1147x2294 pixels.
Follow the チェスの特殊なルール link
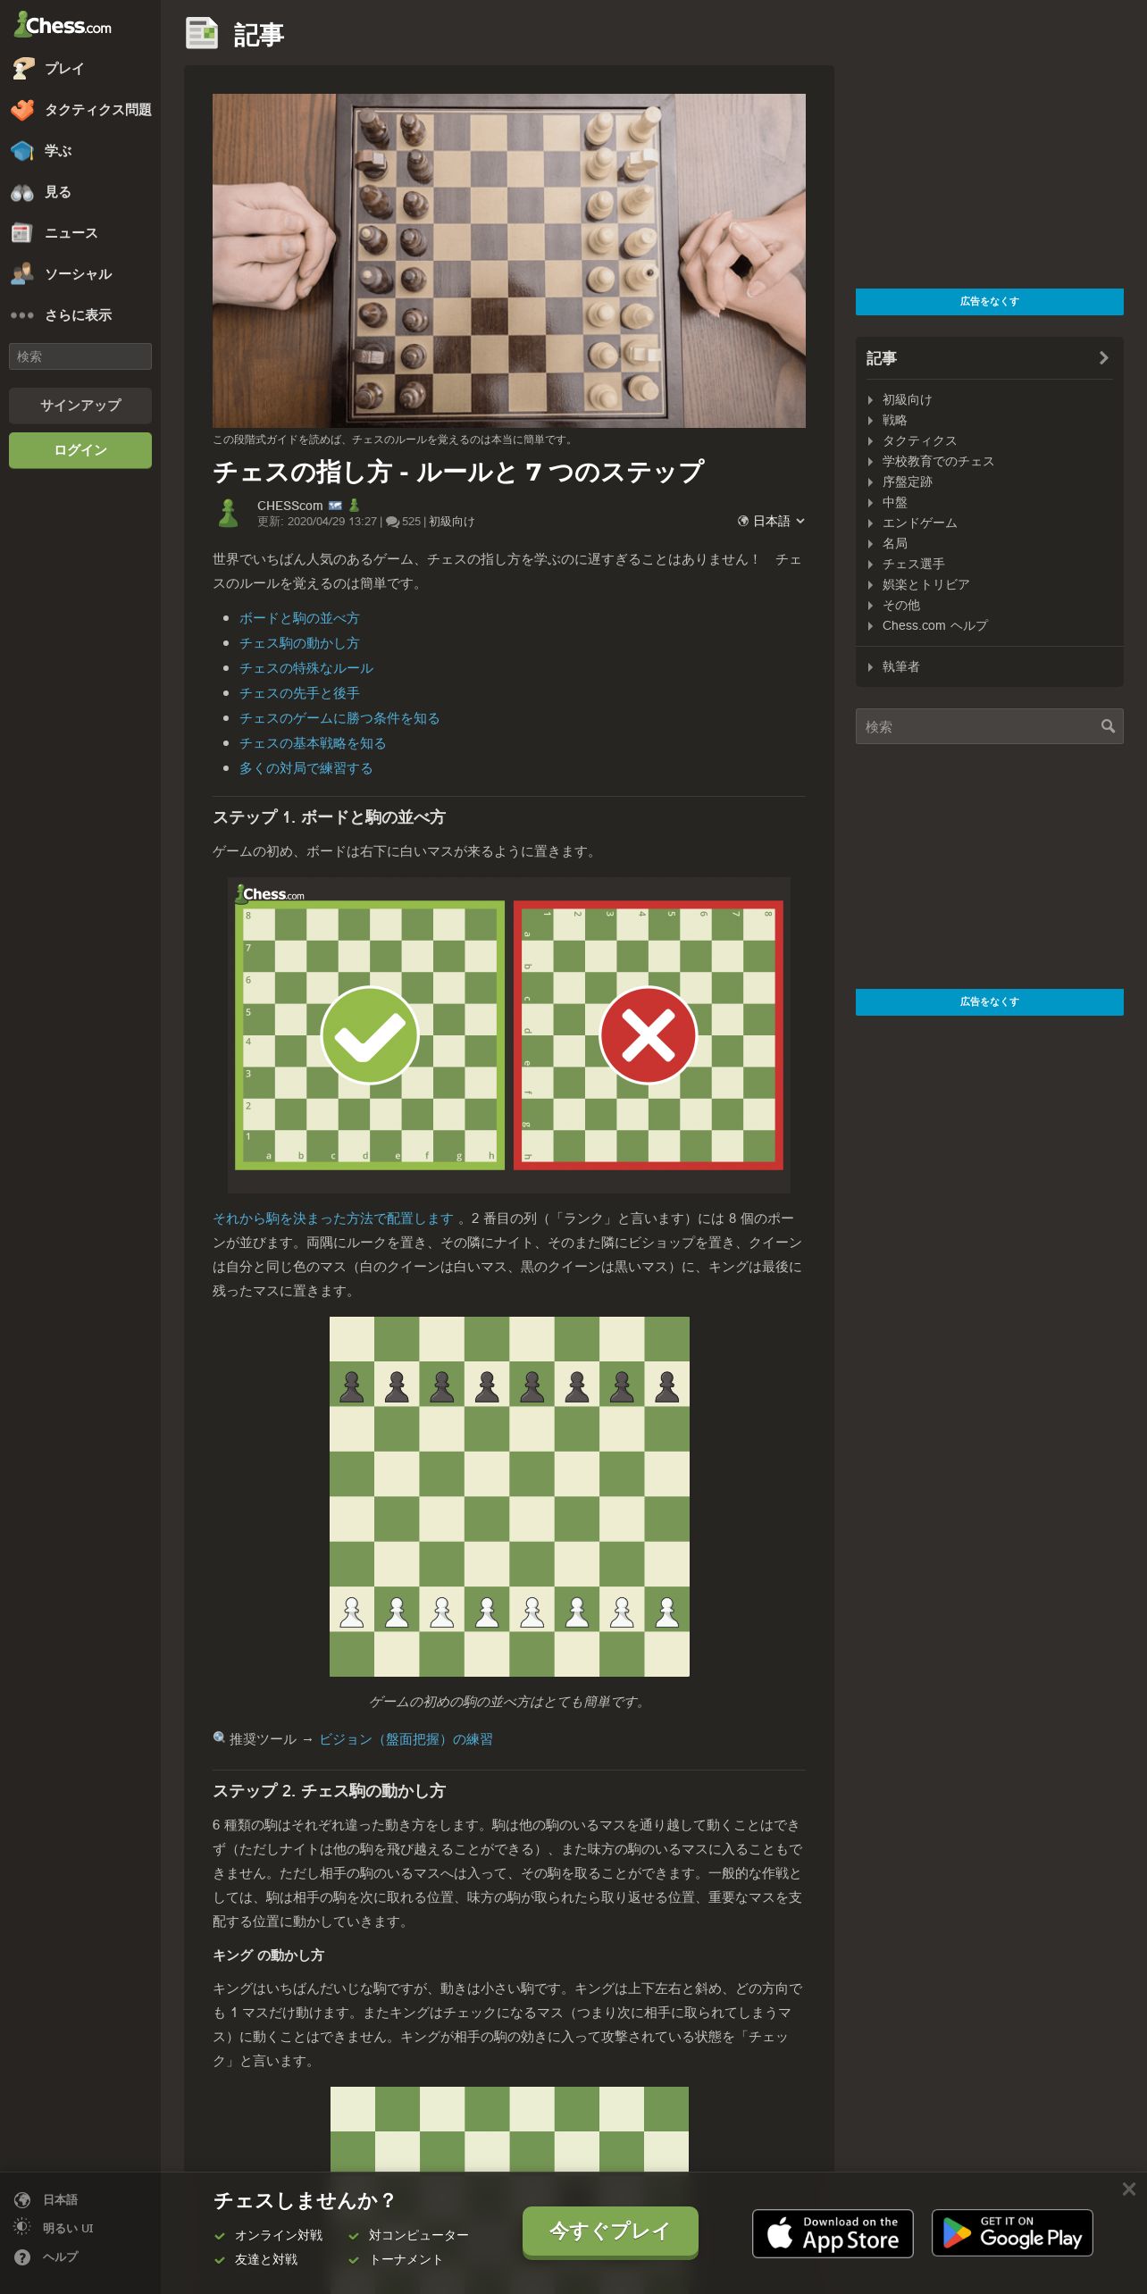306,668
